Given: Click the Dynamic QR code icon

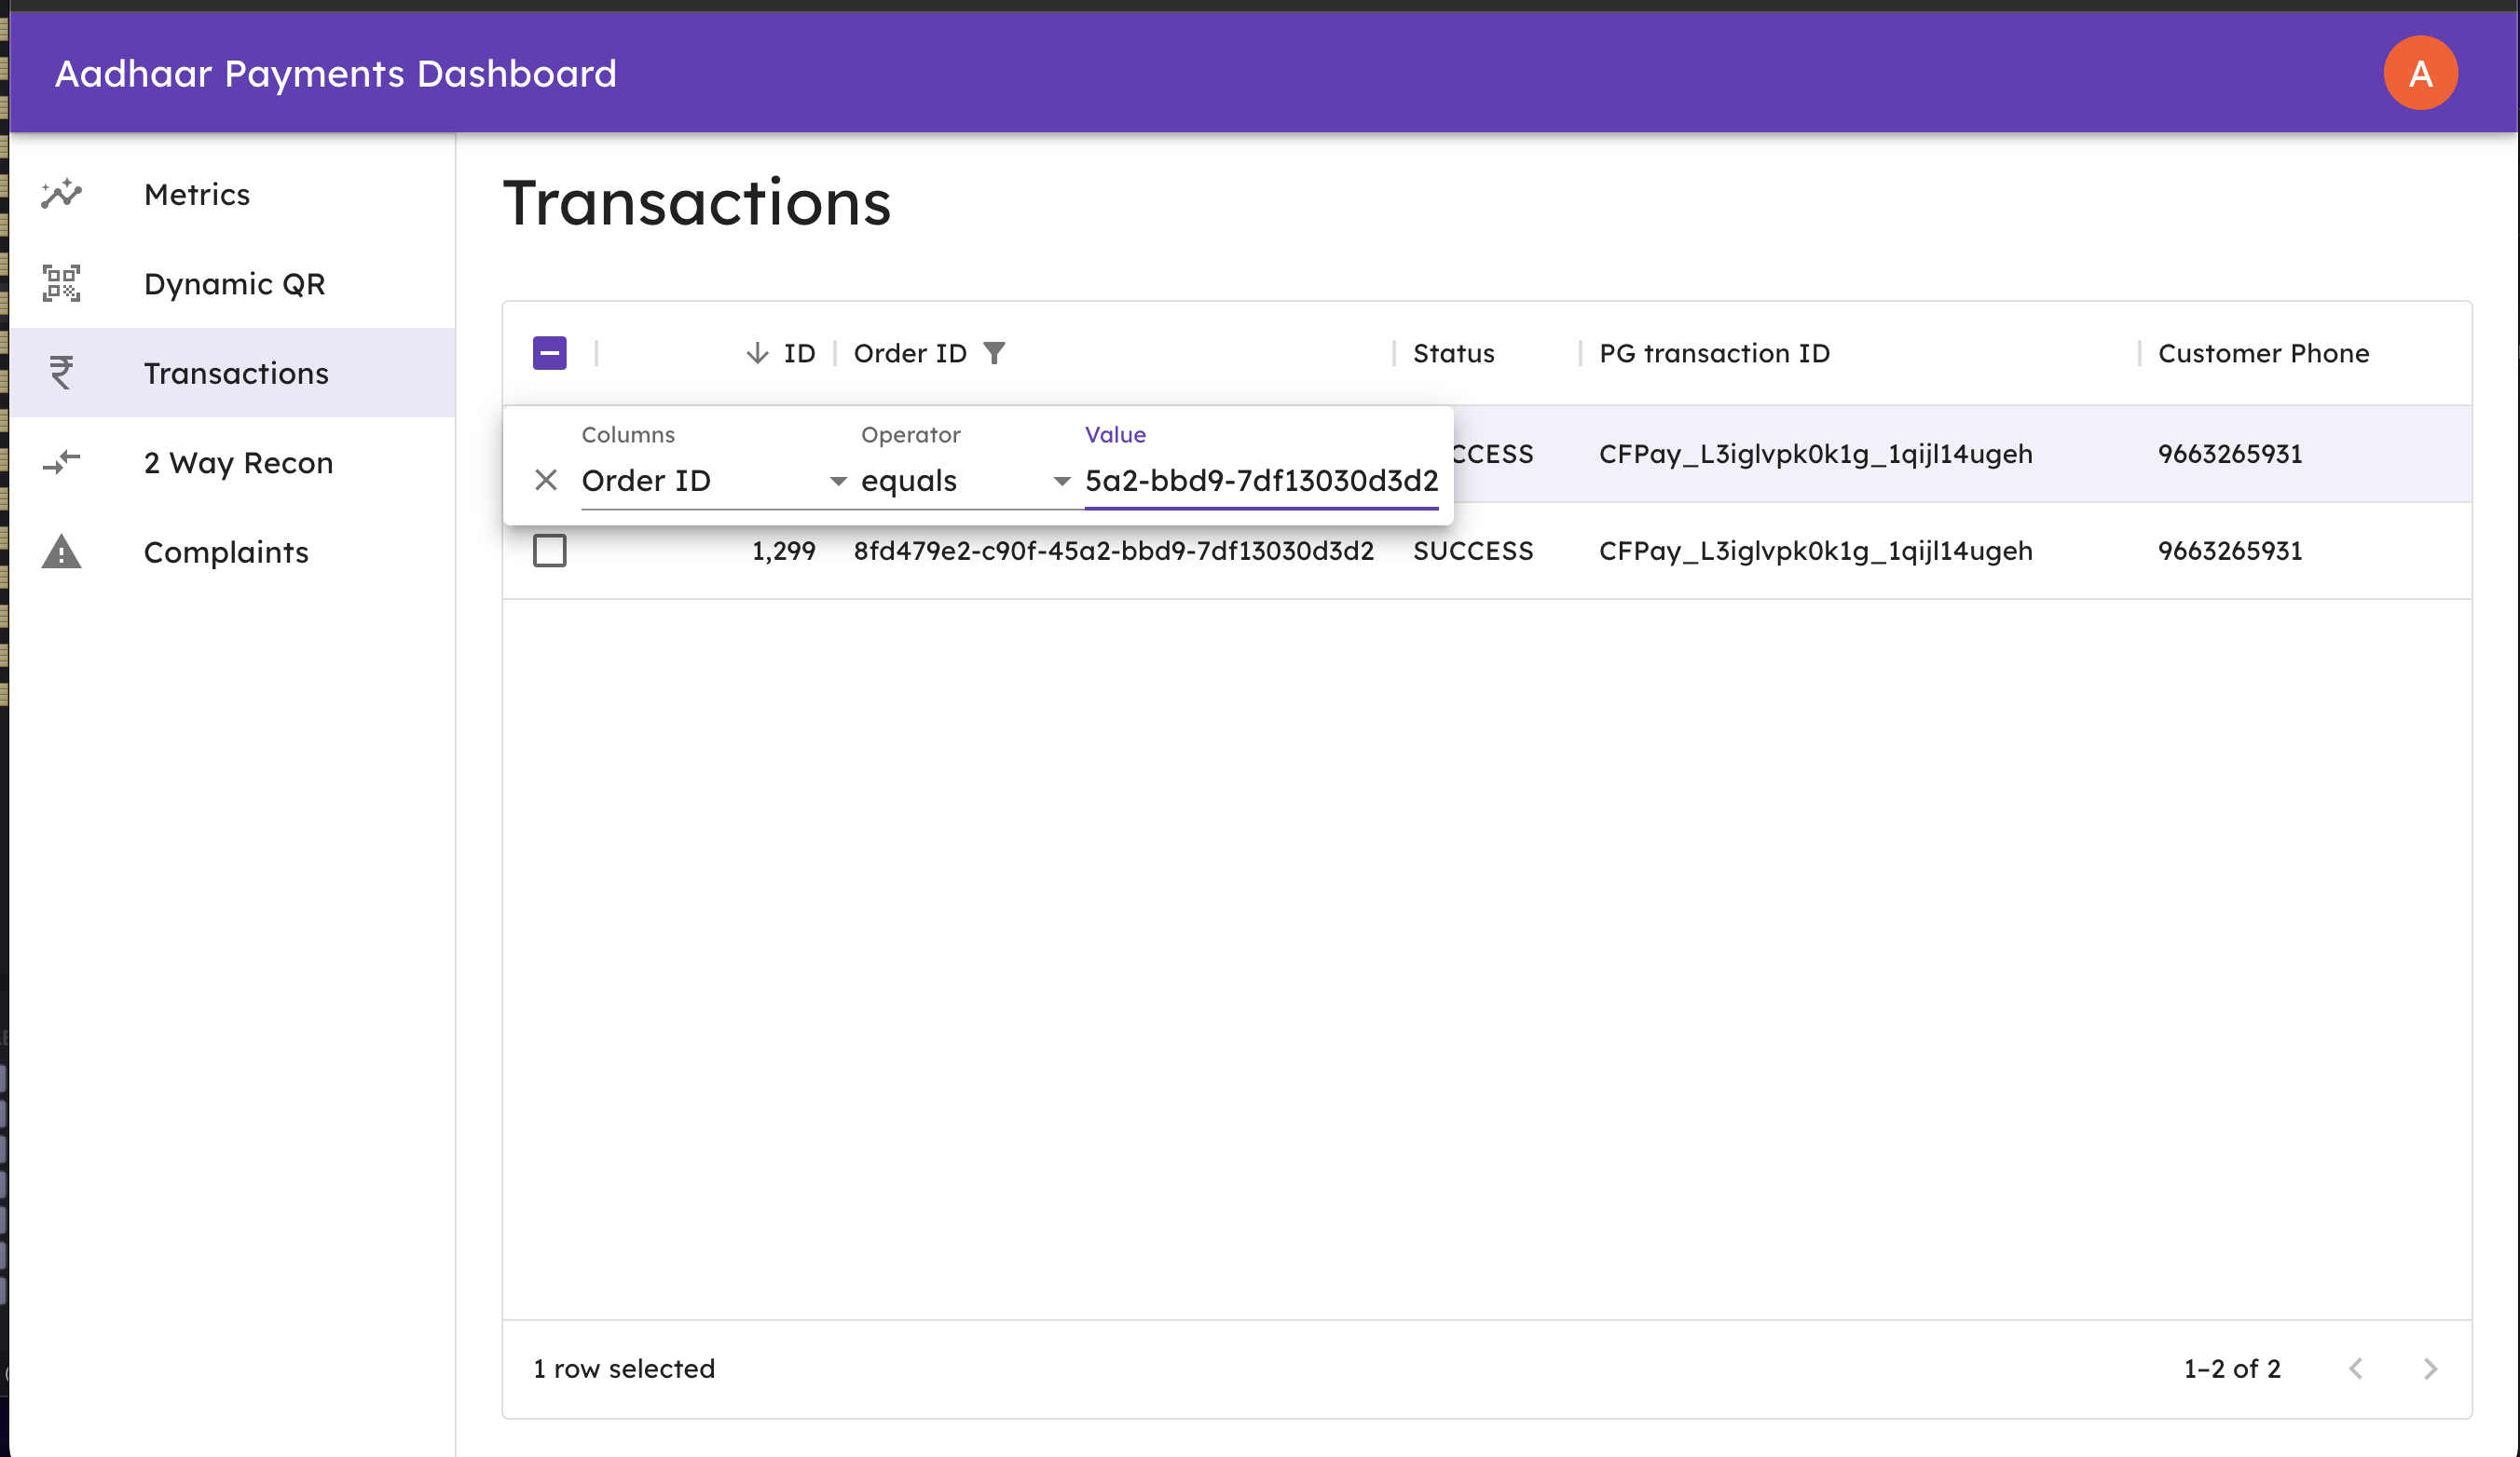Looking at the screenshot, I should (61, 284).
